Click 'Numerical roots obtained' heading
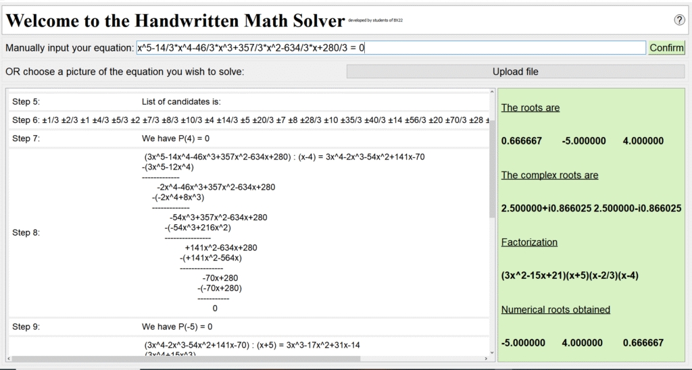This screenshot has width=692, height=370. tap(555, 309)
